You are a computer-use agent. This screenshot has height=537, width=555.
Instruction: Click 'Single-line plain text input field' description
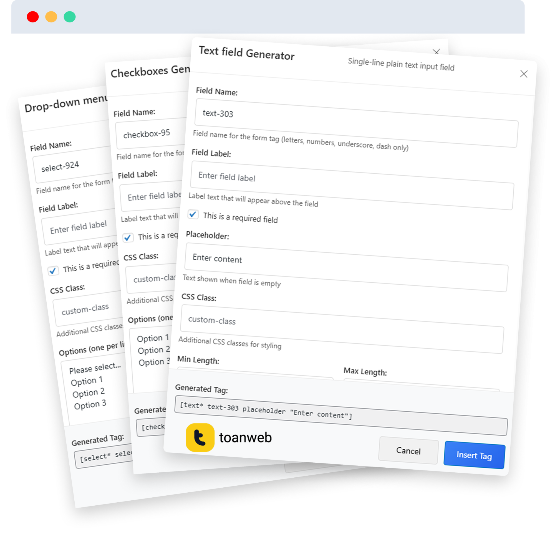click(401, 64)
